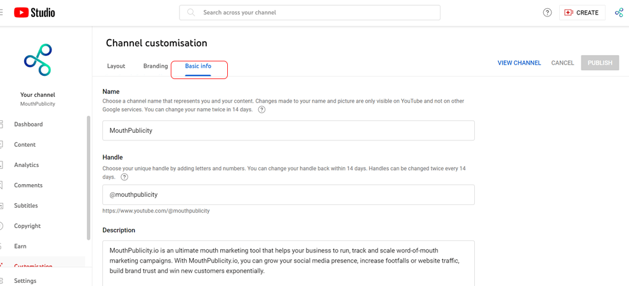Click the search magnifier icon
Viewport: 629px width, 286px height.
tap(191, 13)
